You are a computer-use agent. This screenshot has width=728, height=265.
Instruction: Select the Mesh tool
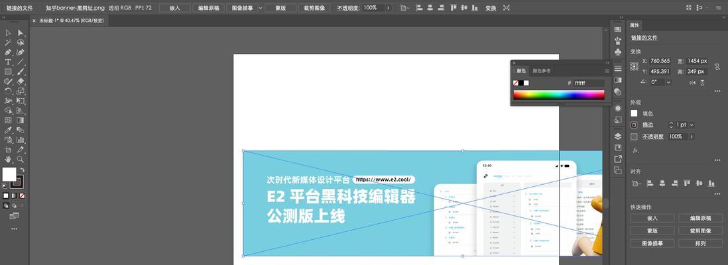8,120
